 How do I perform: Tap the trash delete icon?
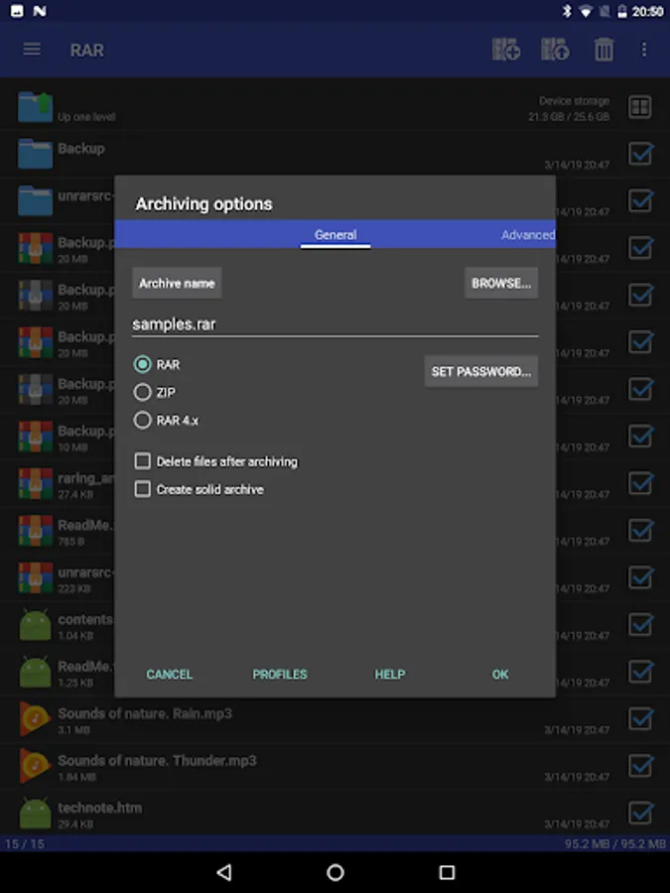pos(603,50)
